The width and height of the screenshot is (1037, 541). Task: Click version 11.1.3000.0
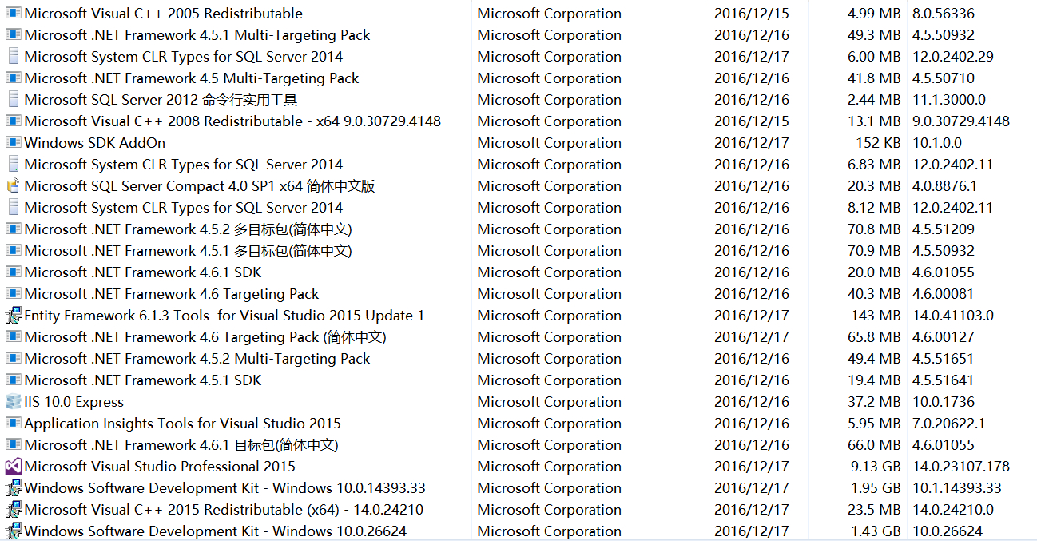(949, 100)
